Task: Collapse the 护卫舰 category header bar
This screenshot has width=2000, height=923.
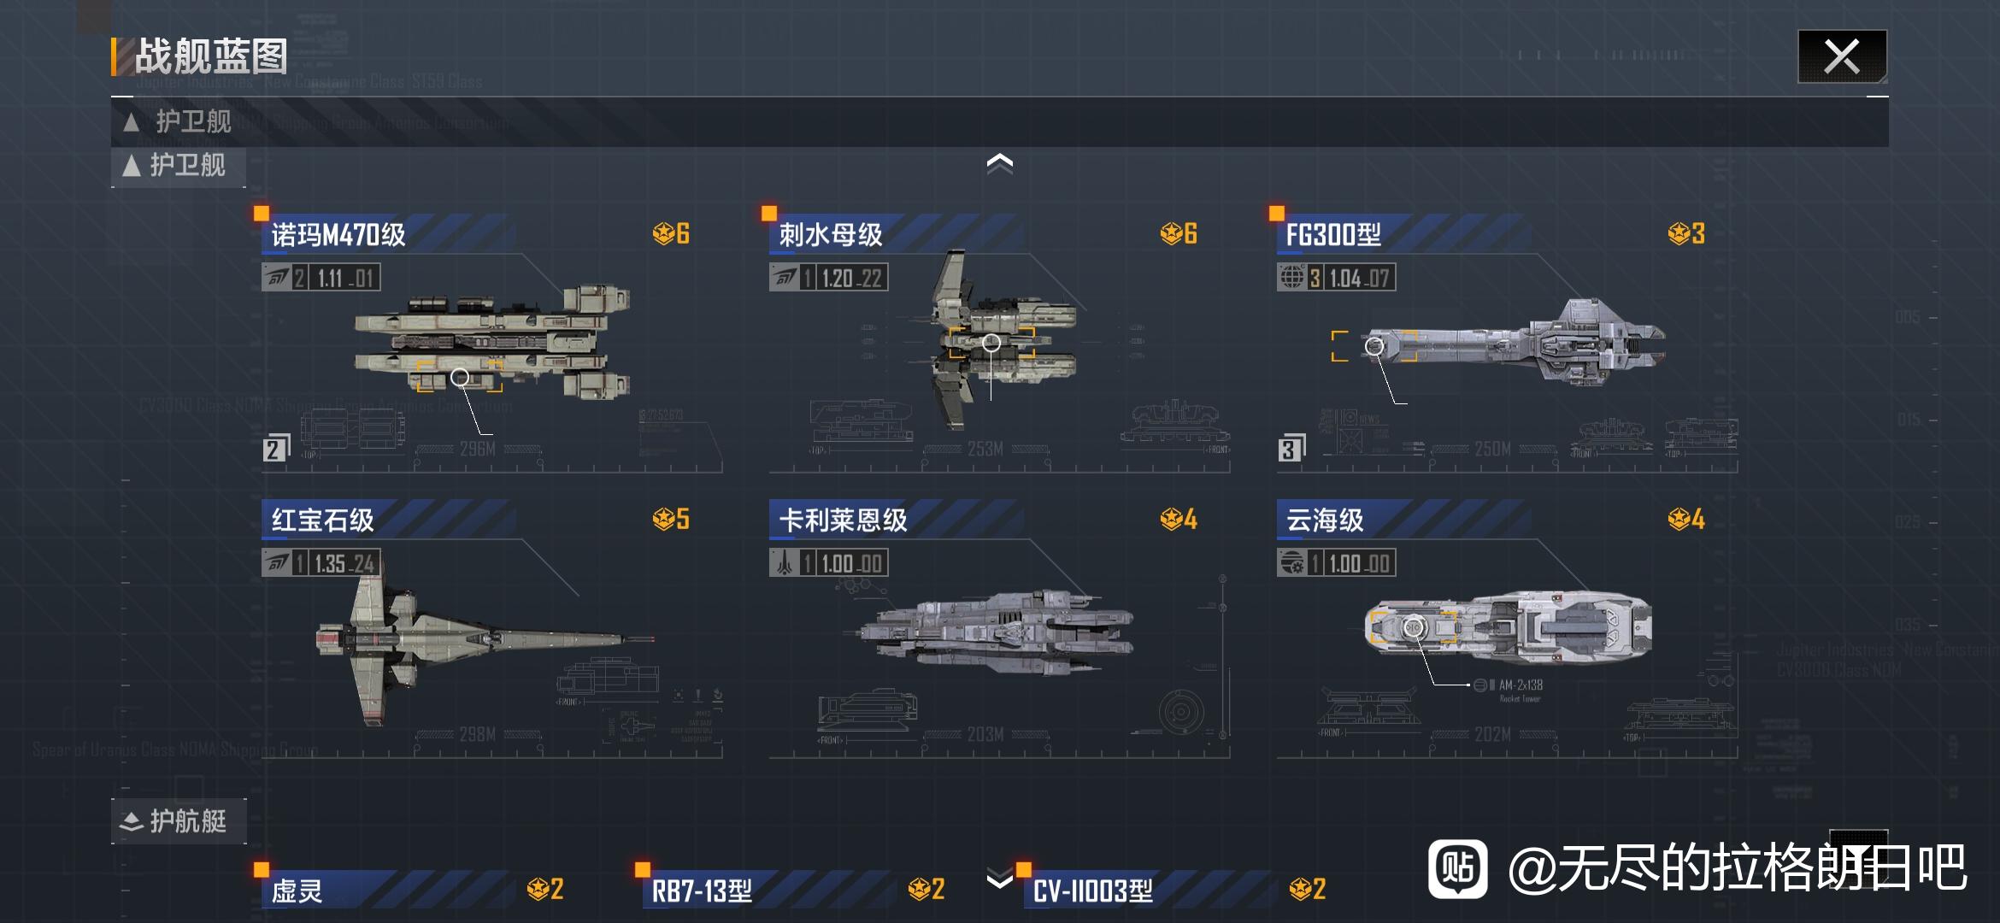Action: pyautogui.click(x=999, y=121)
